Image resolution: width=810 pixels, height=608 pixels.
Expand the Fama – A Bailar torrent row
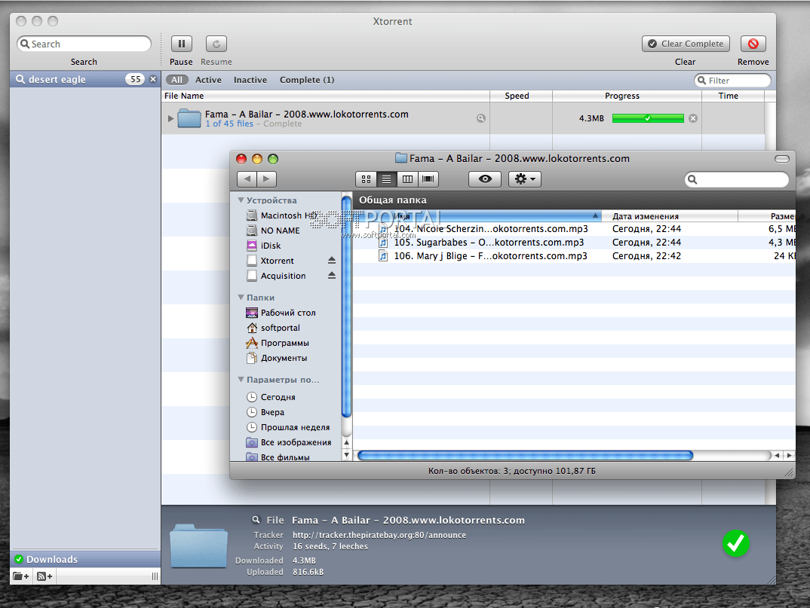[170, 118]
